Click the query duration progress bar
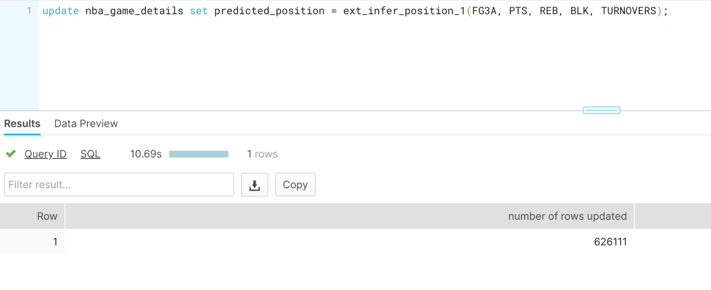 (x=199, y=154)
